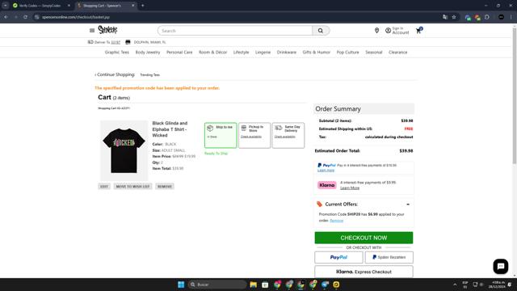Screen dimensions: 517x291
Task: Open the Pop Culture menu
Action: (347, 52)
